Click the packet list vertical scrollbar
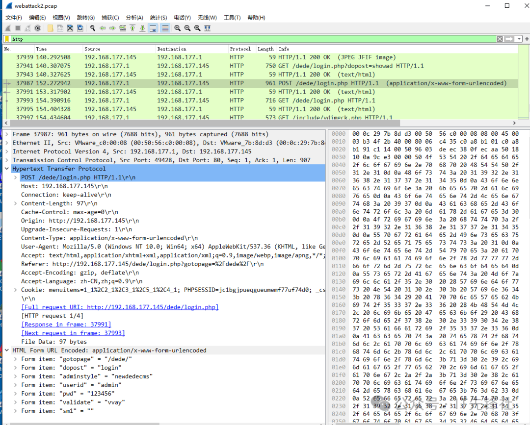Screen dimensions: 530x425 [x=527, y=83]
